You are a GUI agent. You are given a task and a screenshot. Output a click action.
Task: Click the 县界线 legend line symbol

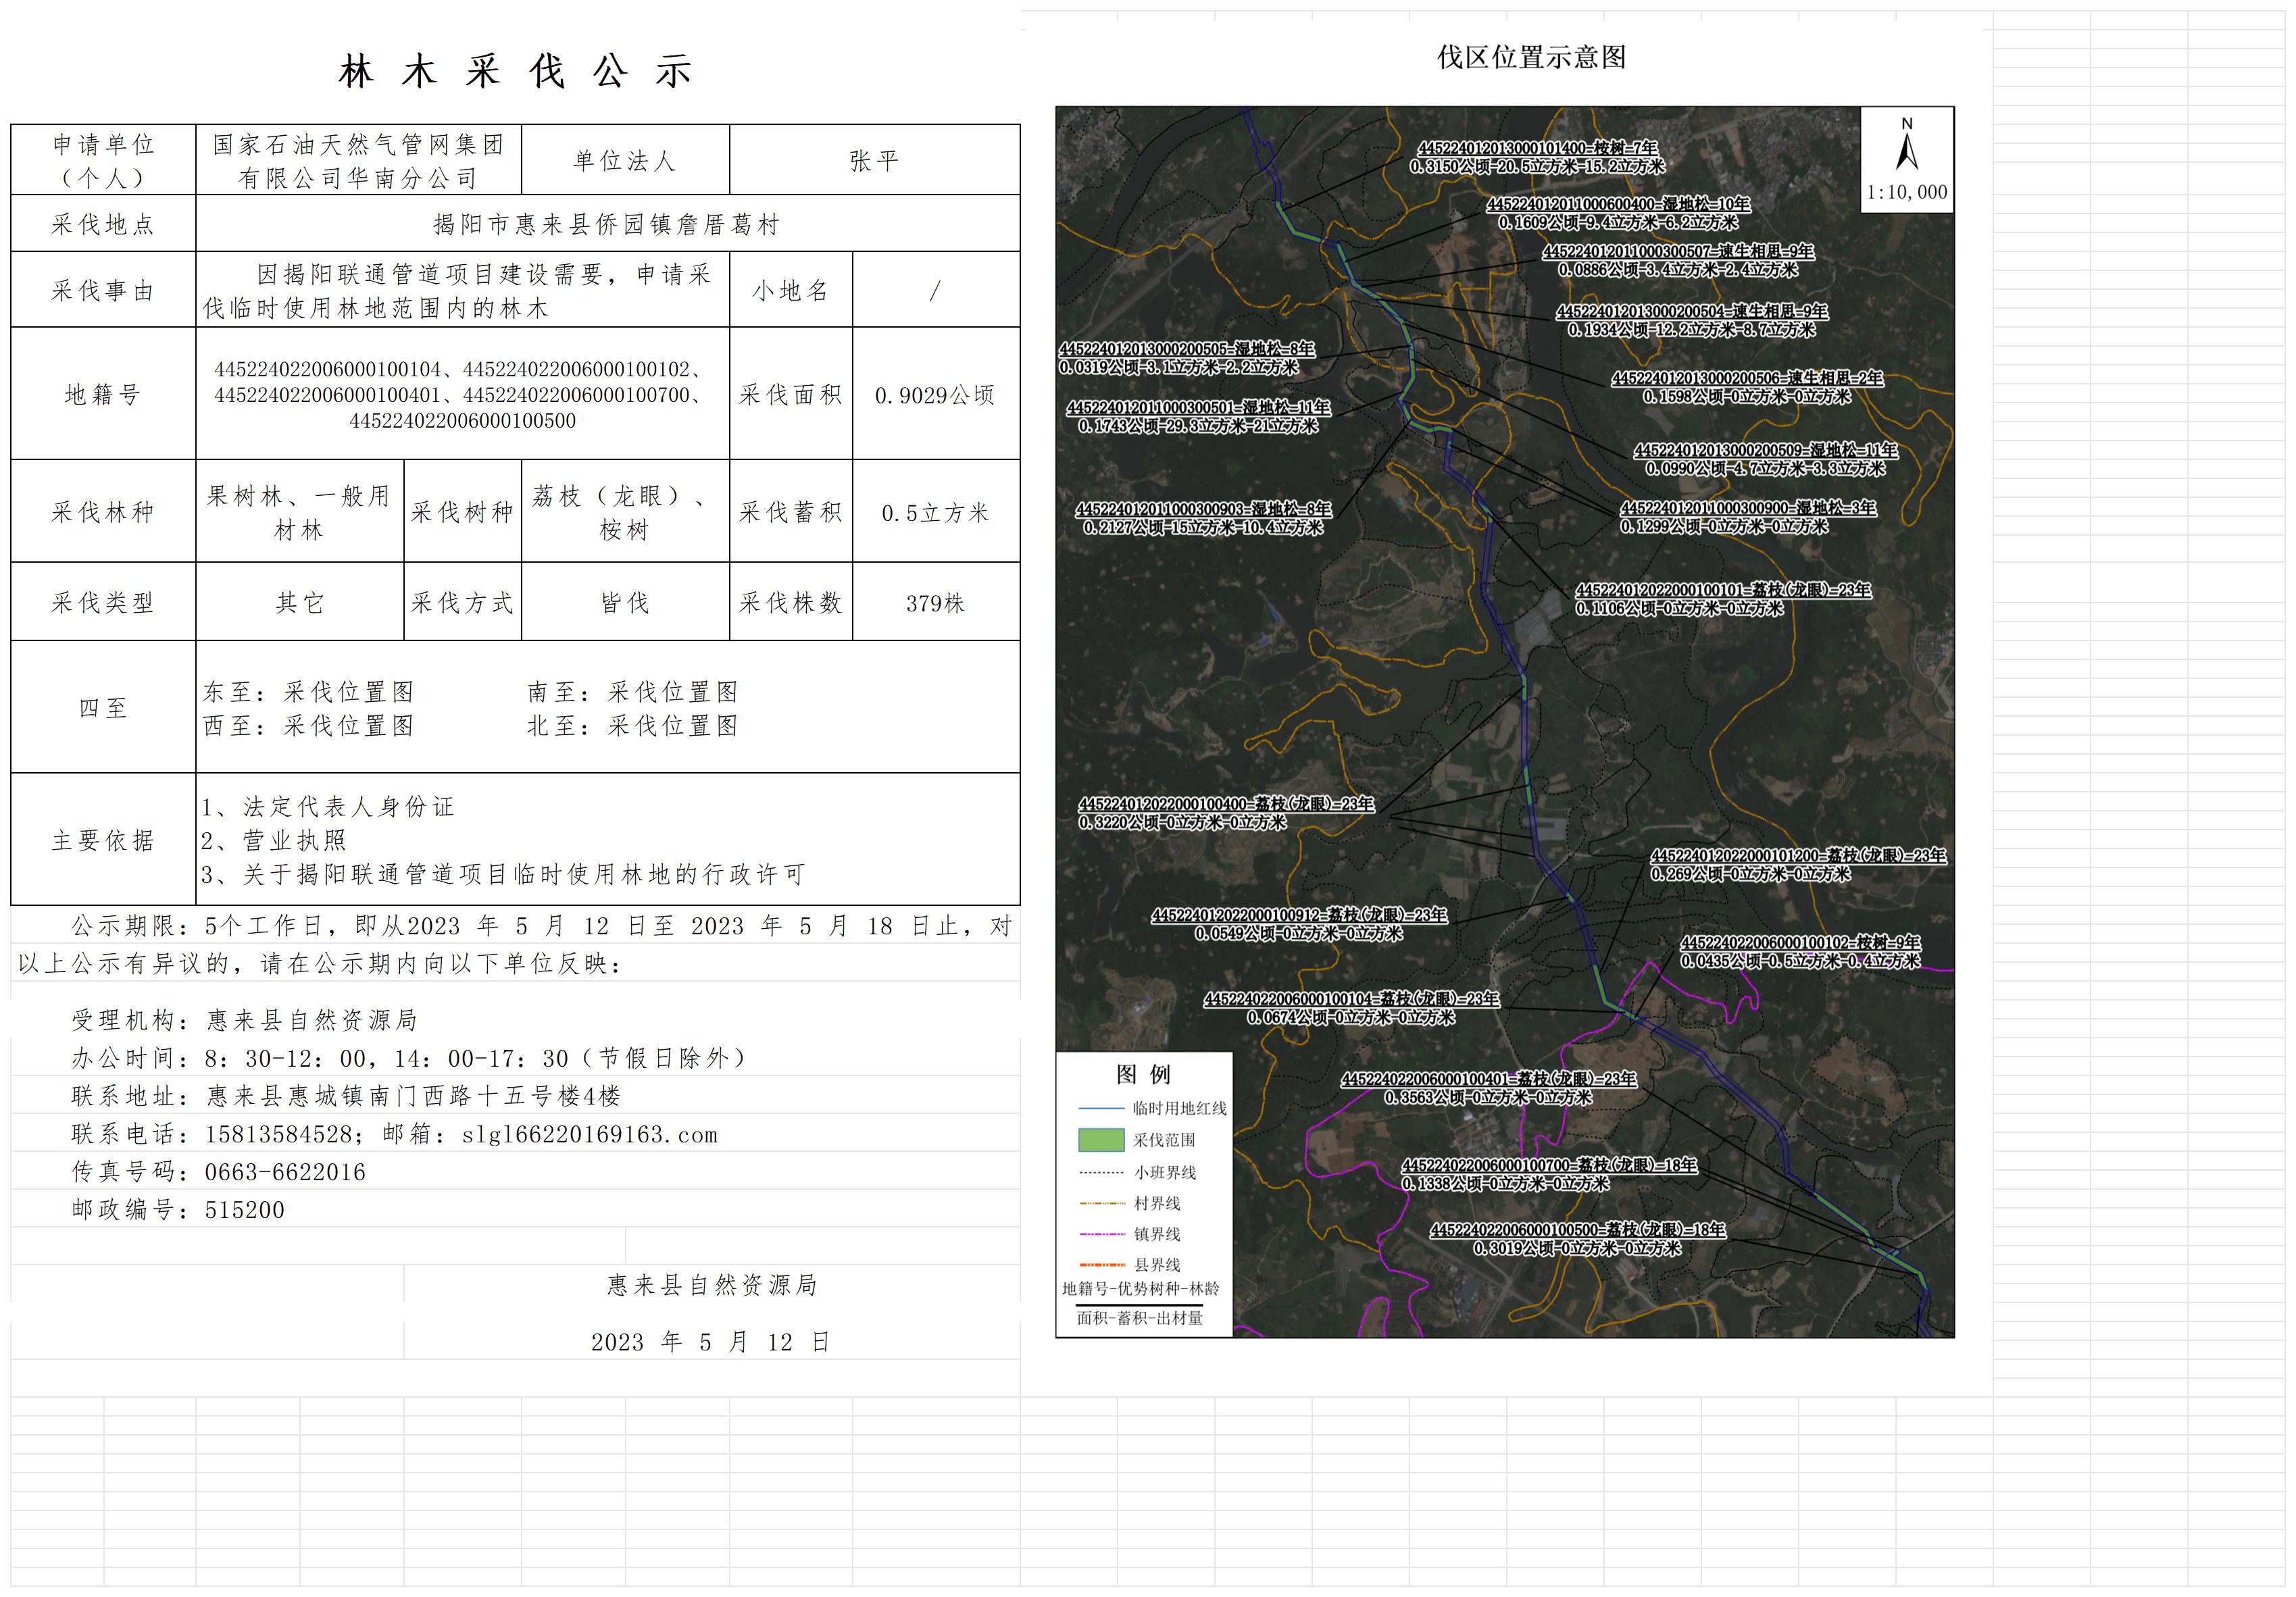1101,1265
